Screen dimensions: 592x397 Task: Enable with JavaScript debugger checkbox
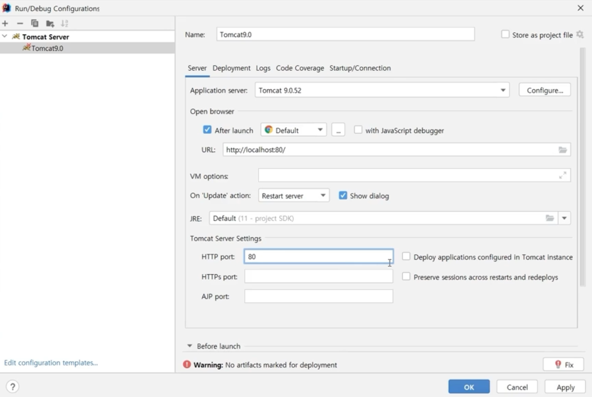click(358, 130)
